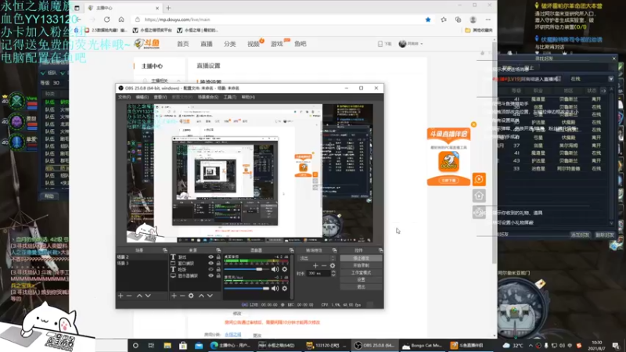Open status dropdown in game friend window
Screen dimensions: 626x352
tap(611, 79)
